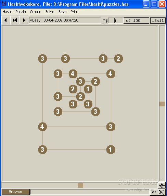The image size is (167, 196).
Task: Open the Puzzle menu
Action: (x=21, y=12)
